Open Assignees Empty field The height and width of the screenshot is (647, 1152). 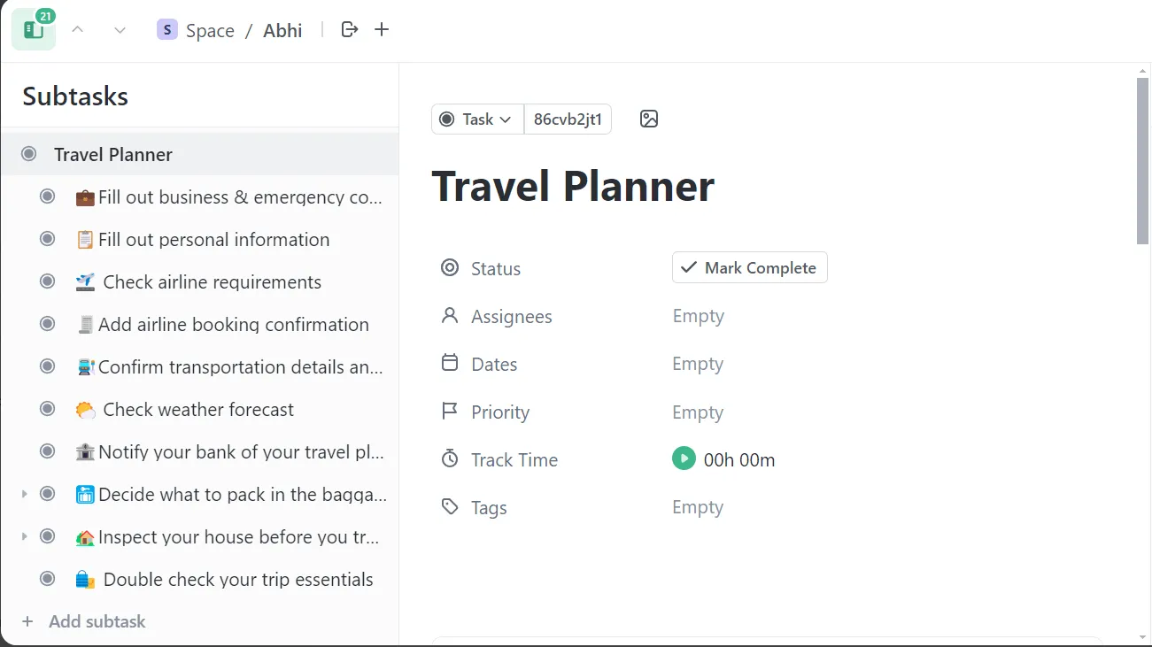(699, 316)
